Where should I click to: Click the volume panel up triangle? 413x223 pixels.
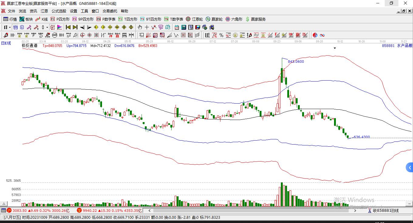[4, 204]
